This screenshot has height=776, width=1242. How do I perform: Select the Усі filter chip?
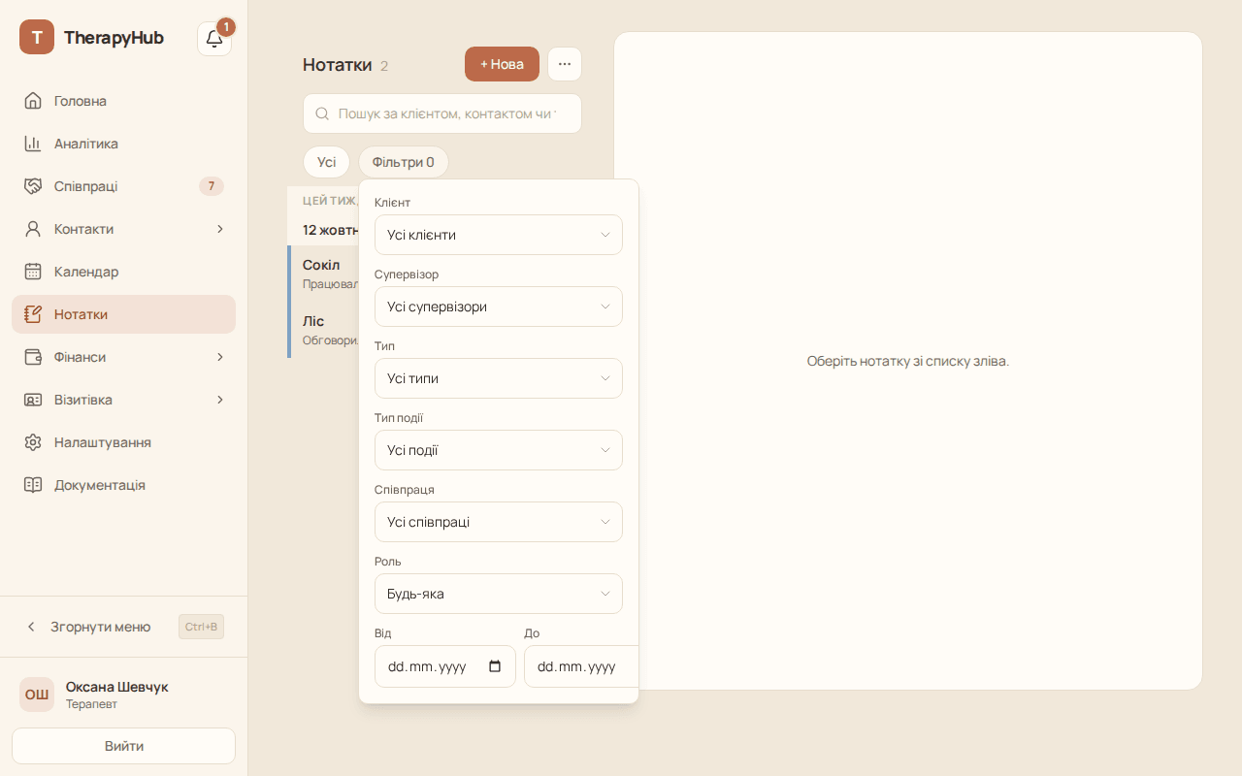click(x=326, y=162)
